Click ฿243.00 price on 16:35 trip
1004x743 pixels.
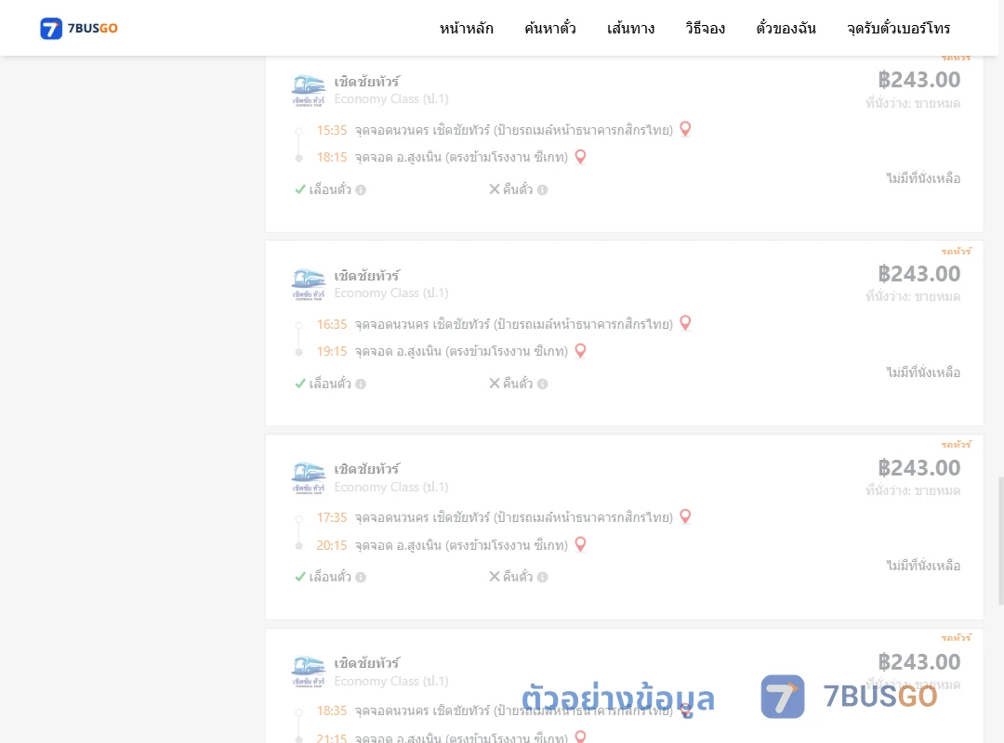pyautogui.click(x=918, y=274)
